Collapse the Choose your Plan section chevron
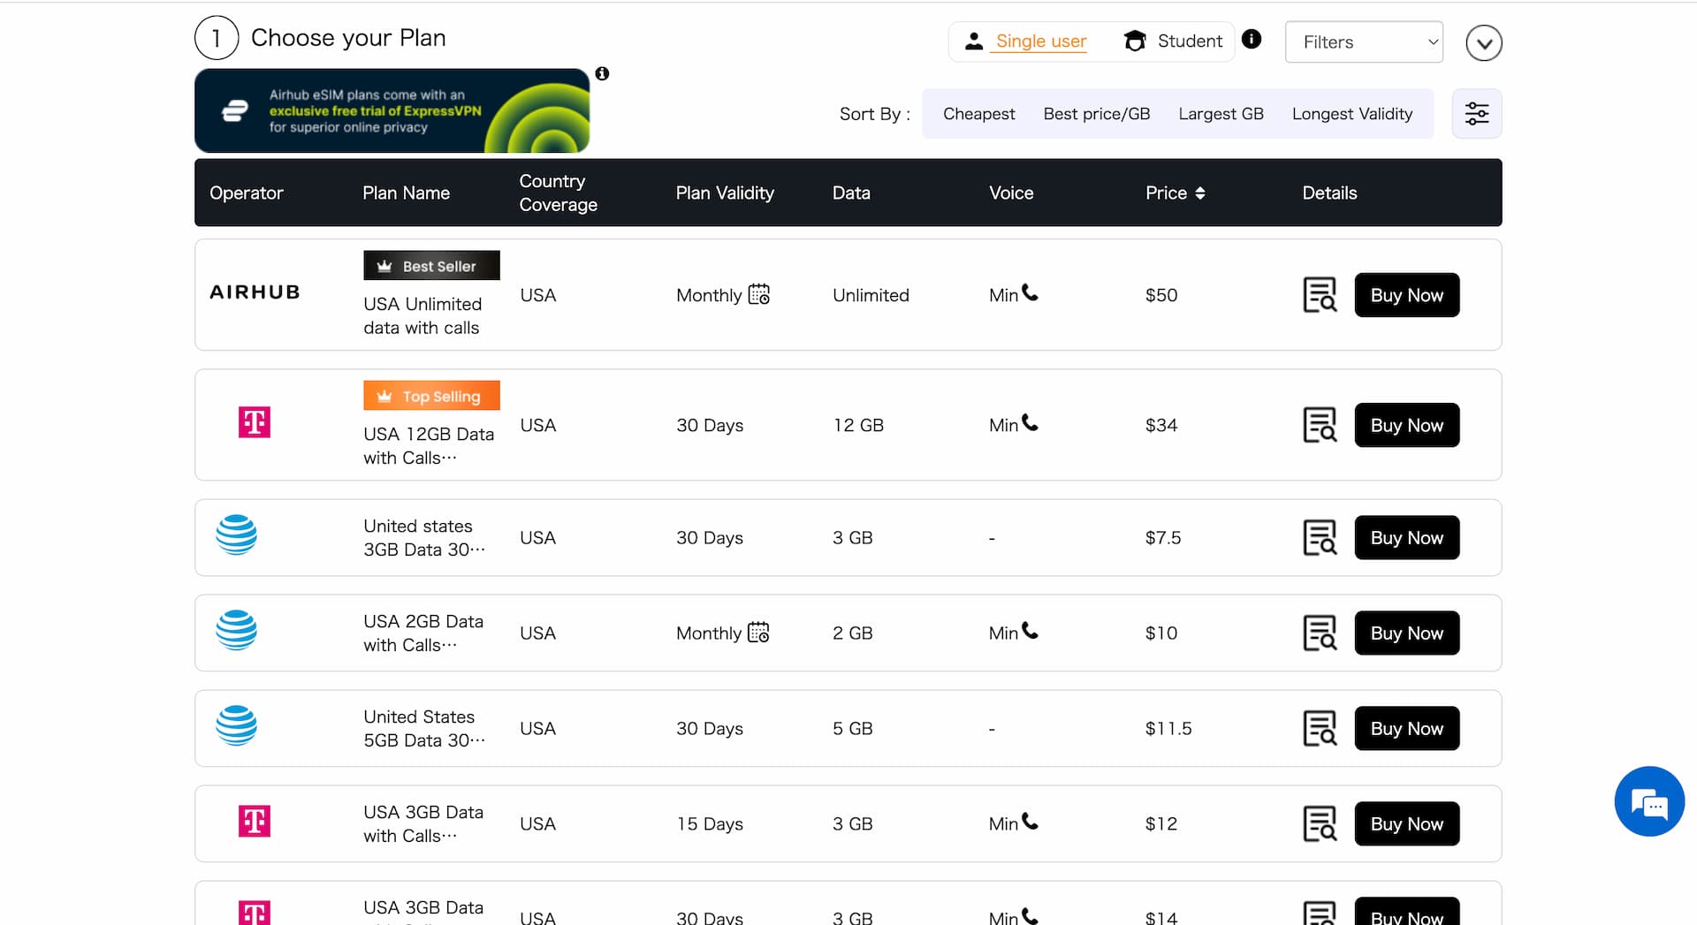 [x=1483, y=43]
